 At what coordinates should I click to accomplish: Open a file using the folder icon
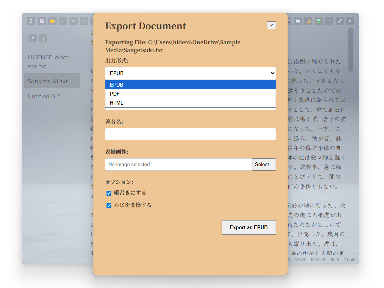coord(52,21)
